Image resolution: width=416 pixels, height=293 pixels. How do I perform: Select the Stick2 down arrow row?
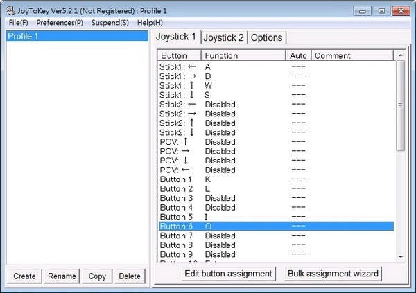(x=276, y=132)
